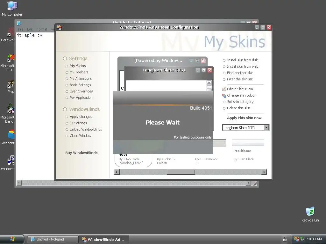Click the tray icon left of the clock

tap(302, 239)
